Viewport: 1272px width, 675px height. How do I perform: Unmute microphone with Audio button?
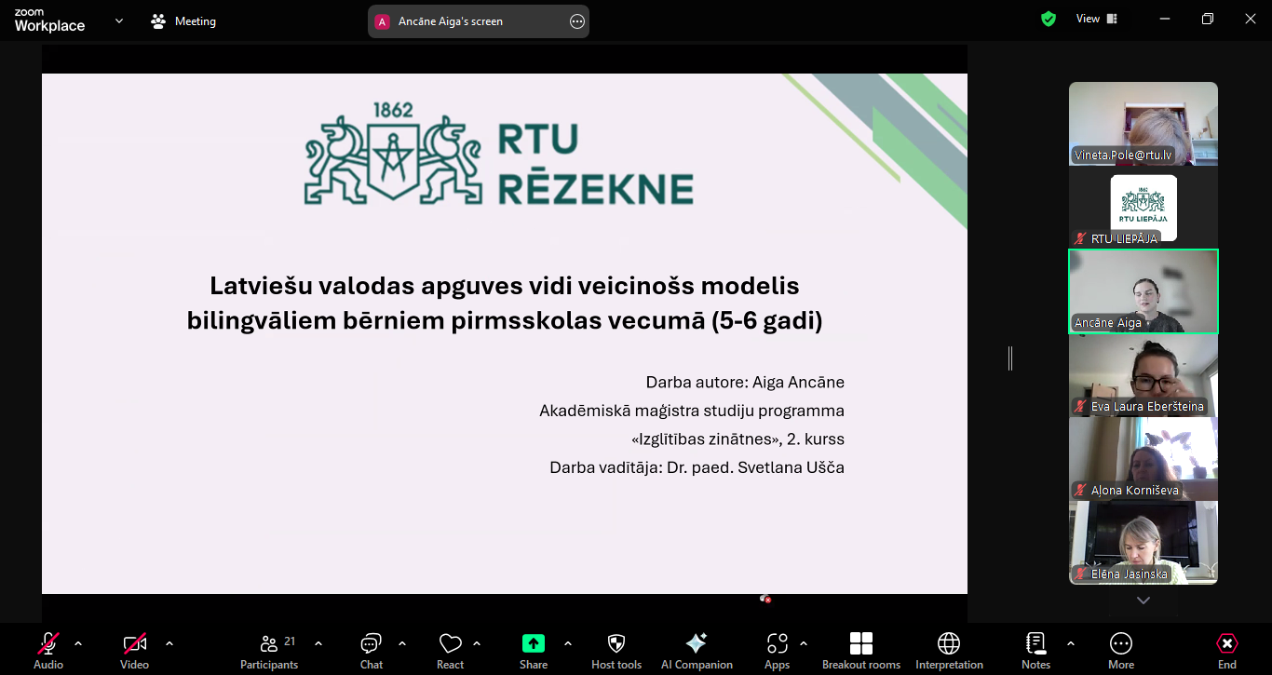[x=48, y=650]
